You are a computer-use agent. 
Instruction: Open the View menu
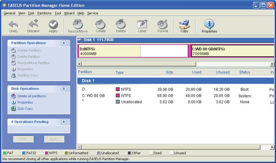pyautogui.click(x=22, y=13)
